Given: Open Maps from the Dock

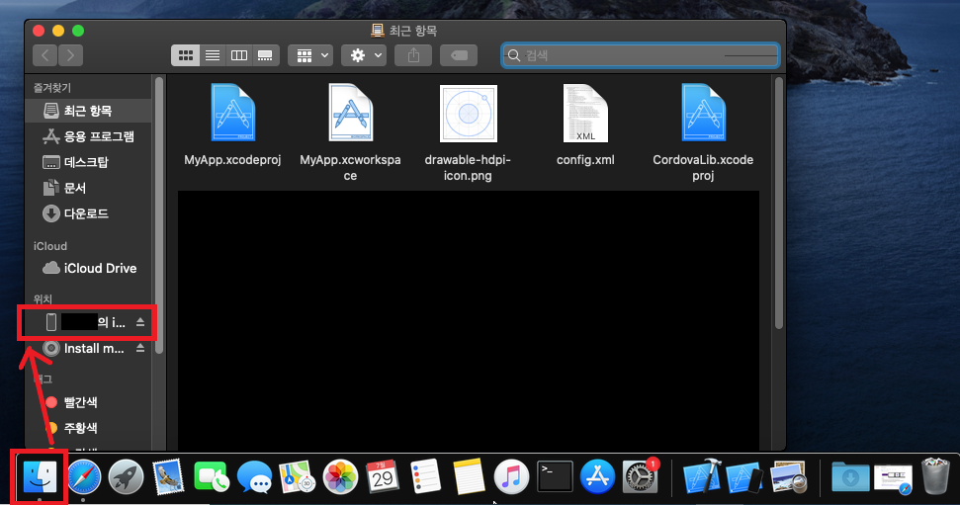Looking at the screenshot, I should tap(297, 477).
